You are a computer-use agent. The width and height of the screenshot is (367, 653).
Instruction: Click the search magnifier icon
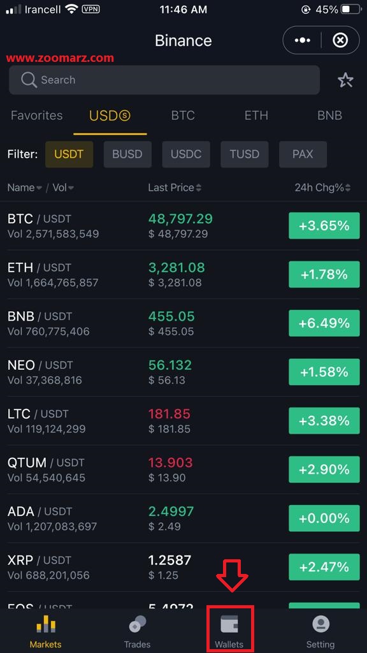click(x=29, y=80)
